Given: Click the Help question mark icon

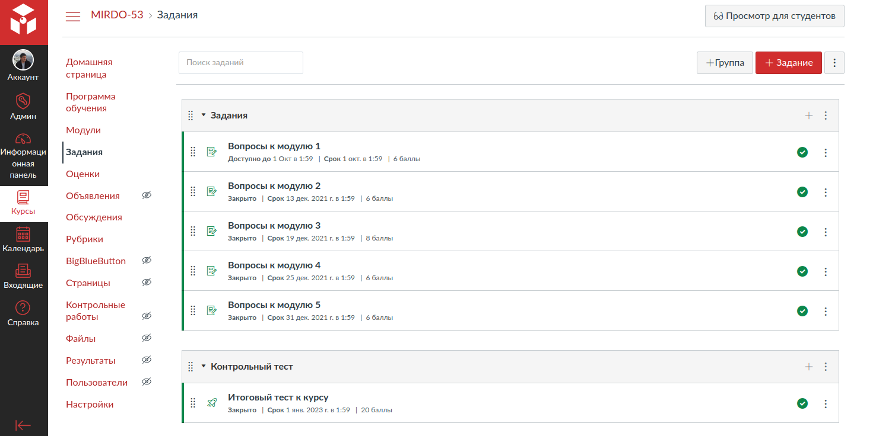Looking at the screenshot, I should point(23,308).
